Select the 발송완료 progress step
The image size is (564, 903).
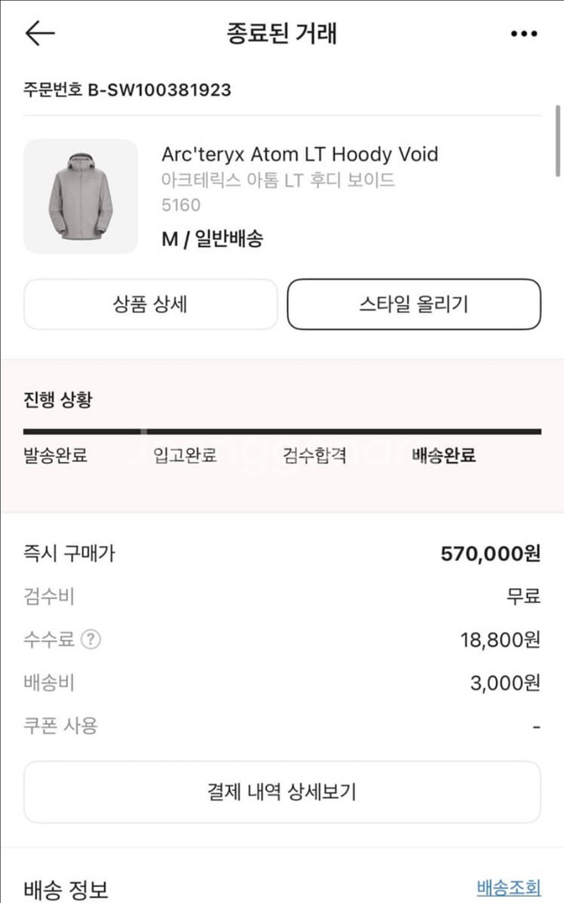pos(56,456)
